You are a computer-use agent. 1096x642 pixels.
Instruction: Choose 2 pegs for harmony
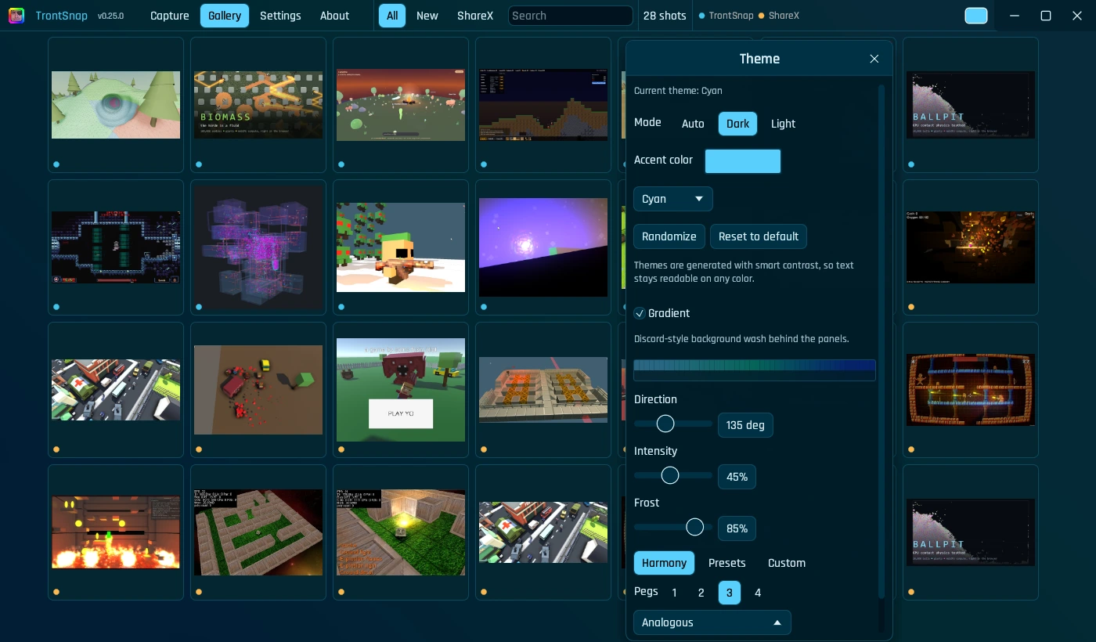tap(701, 593)
